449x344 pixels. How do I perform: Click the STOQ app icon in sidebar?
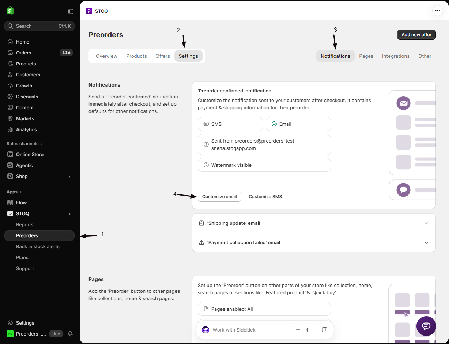[x=10, y=213]
